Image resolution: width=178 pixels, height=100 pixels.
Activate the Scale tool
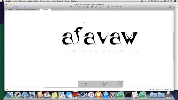pos(96,7)
